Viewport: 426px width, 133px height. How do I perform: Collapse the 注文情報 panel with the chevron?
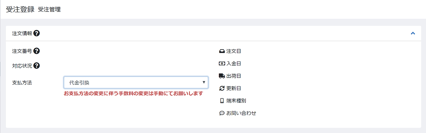413,33
